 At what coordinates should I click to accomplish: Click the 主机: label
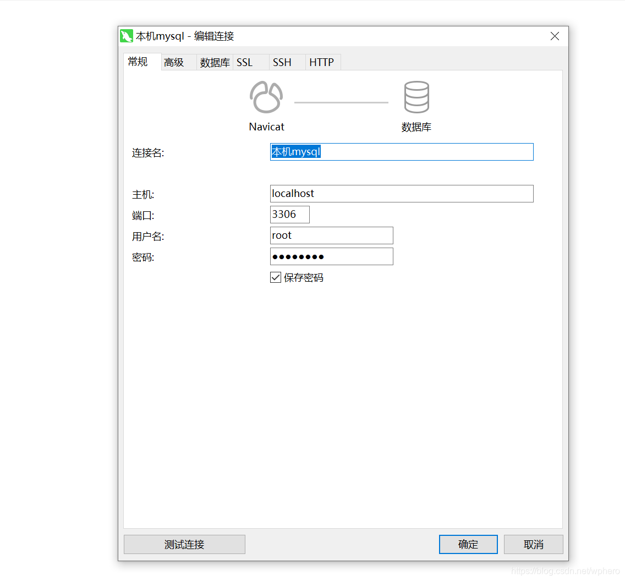pos(143,194)
